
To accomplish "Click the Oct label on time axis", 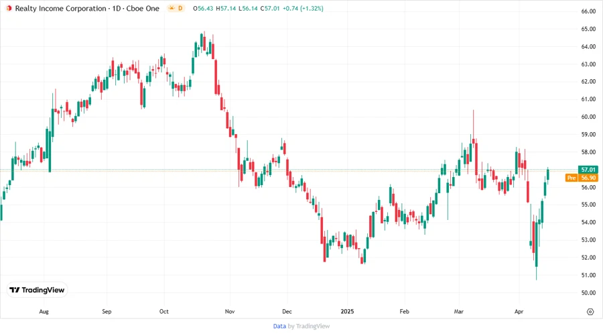I will point(165,312).
